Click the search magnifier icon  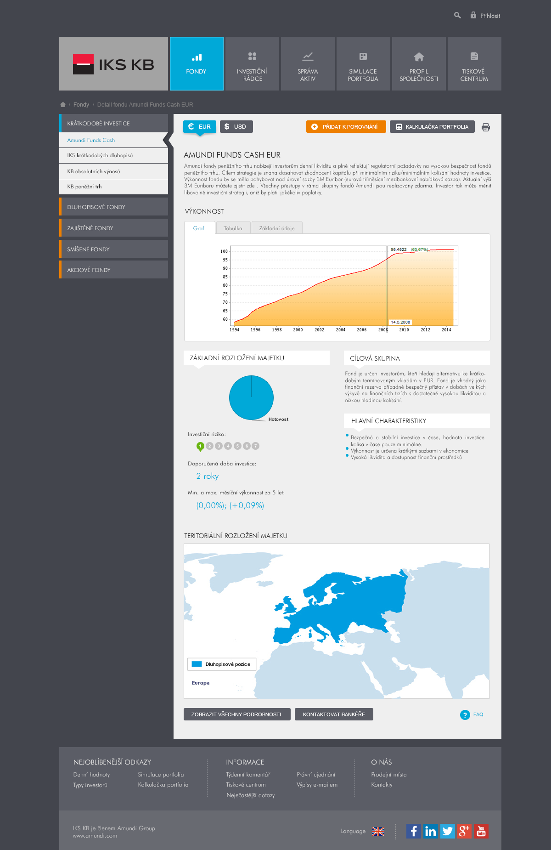(457, 15)
